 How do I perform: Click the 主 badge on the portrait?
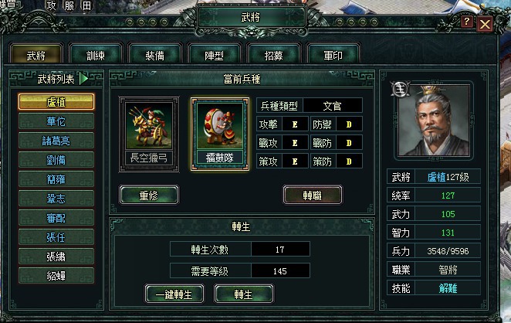400,90
